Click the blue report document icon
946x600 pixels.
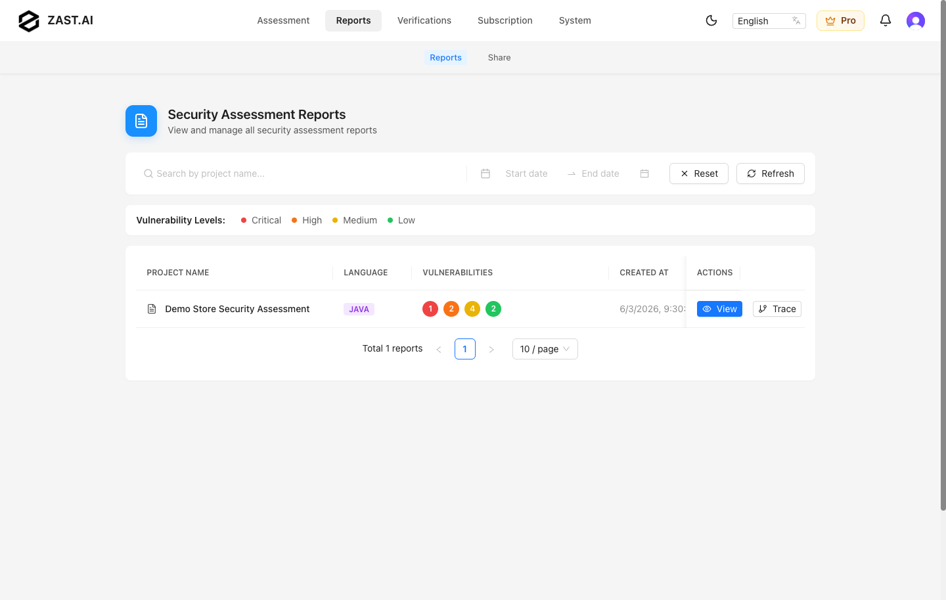point(141,121)
